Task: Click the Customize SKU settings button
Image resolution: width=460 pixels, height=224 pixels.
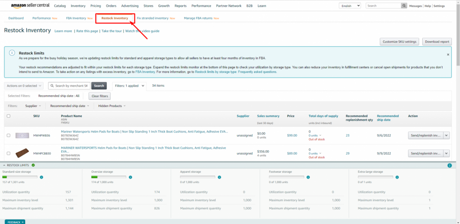Action: coord(399,42)
